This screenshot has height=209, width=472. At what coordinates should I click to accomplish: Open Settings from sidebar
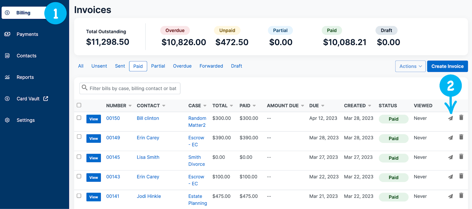click(25, 120)
